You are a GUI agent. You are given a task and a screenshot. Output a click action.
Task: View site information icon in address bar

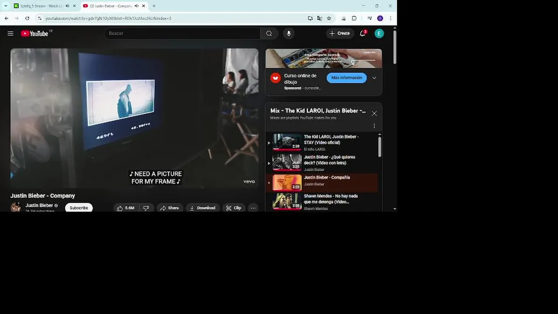[x=40, y=18]
